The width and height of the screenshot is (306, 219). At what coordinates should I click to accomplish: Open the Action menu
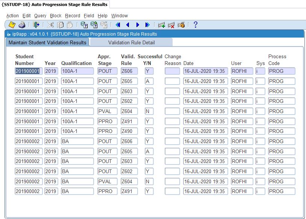(12, 16)
